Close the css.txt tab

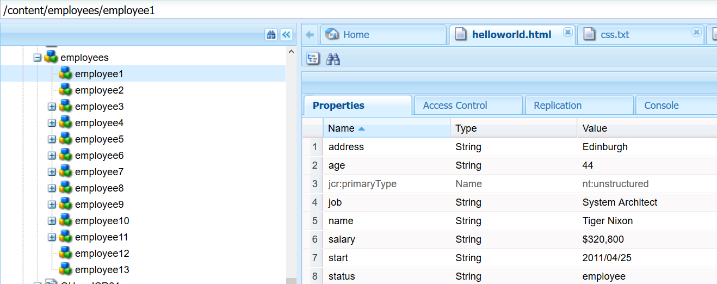tap(696, 33)
